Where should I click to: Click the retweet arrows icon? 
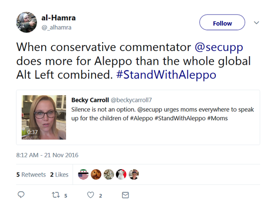(x=56, y=195)
